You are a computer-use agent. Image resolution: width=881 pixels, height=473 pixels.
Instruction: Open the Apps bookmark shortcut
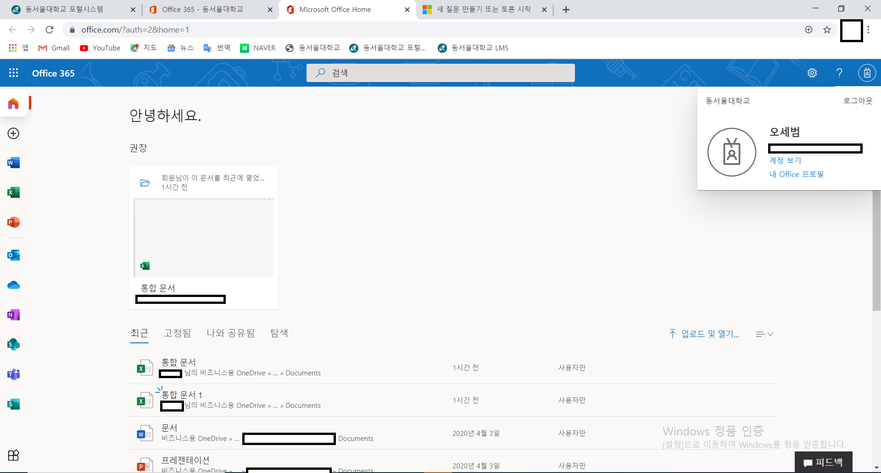tap(18, 48)
